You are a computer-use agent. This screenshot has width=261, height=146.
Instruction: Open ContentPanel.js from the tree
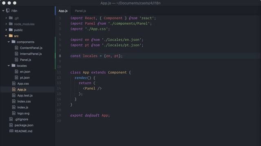31,48
